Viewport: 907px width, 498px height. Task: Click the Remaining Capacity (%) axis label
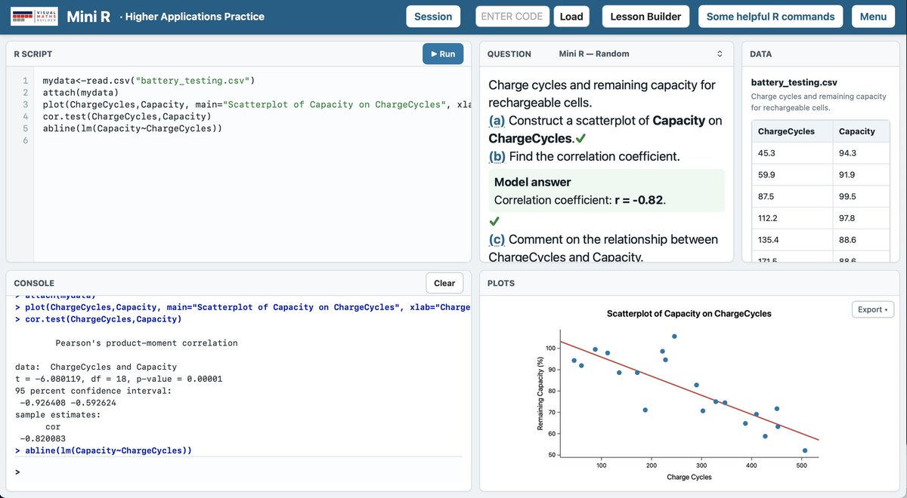point(540,393)
